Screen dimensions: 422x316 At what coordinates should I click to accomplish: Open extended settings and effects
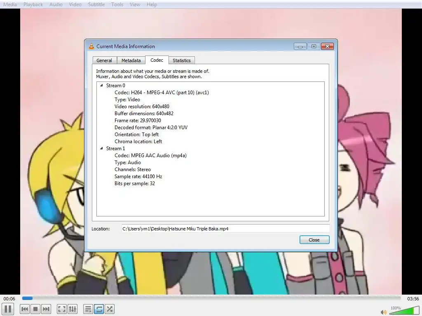(73, 309)
